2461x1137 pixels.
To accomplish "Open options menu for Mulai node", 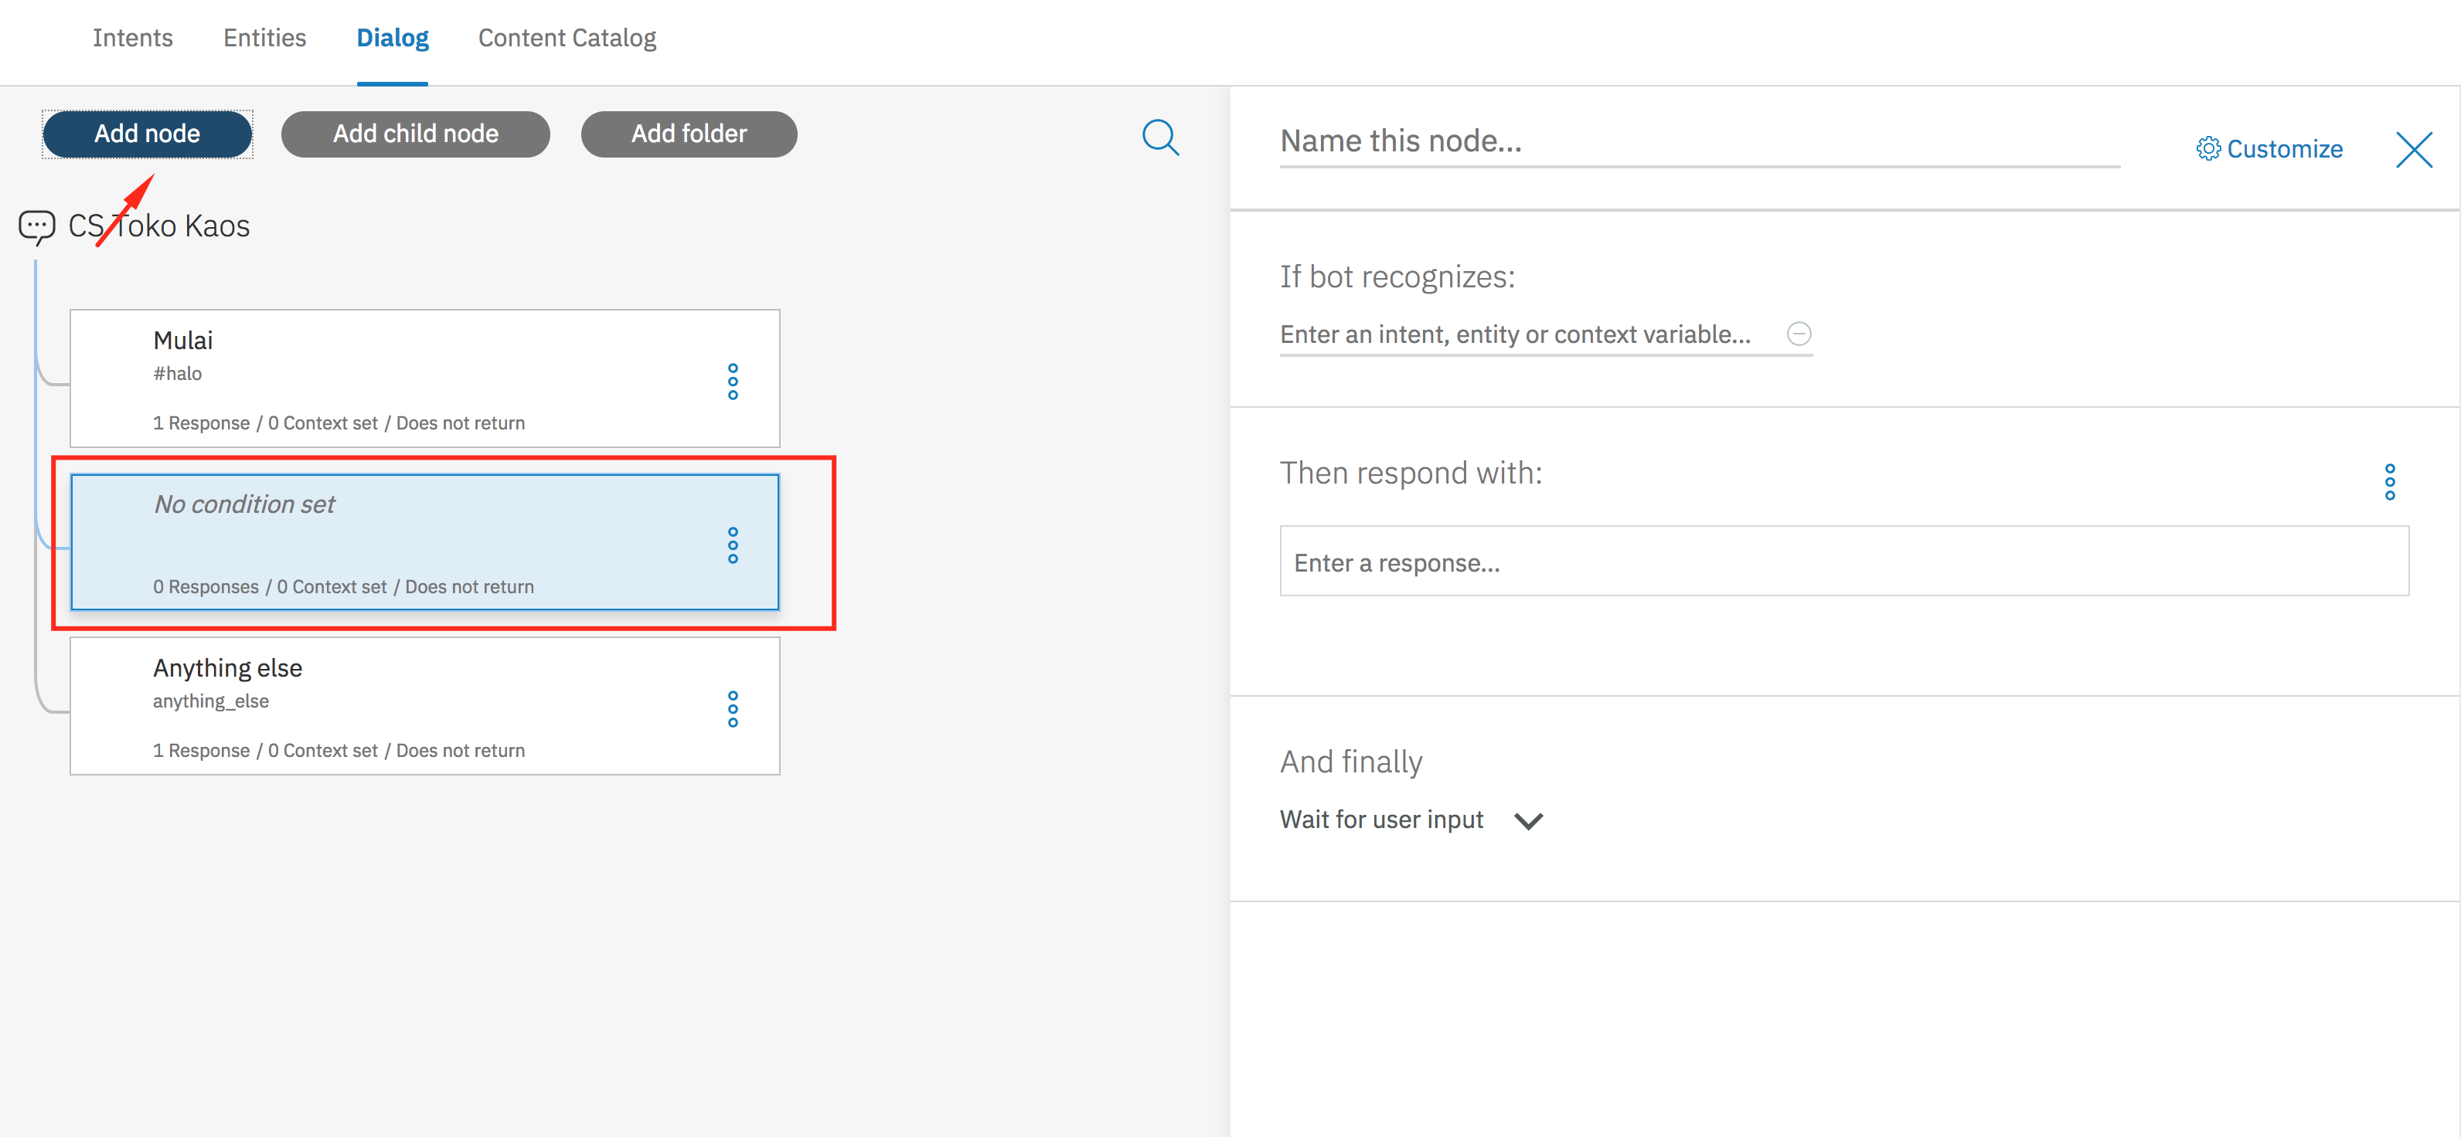I will click(x=733, y=381).
